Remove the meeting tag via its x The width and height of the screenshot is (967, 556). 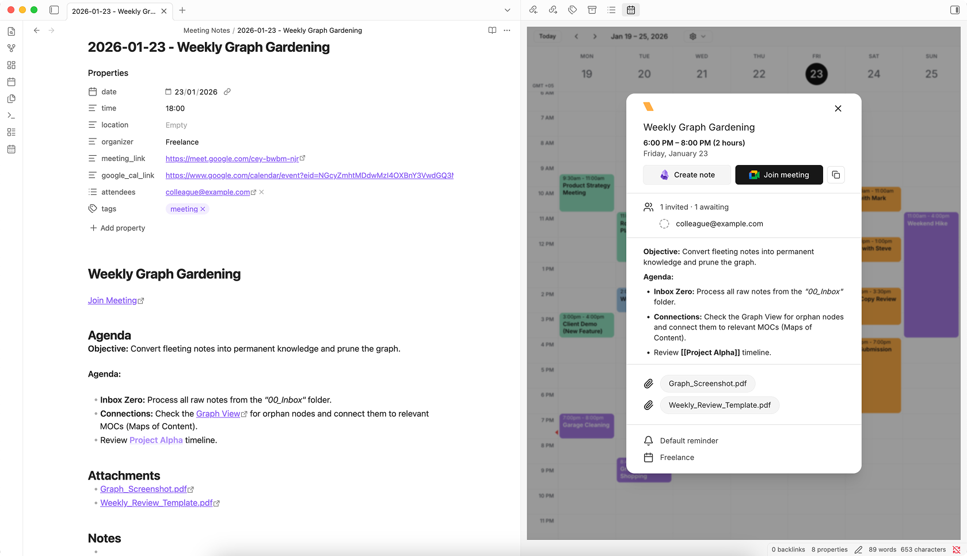click(x=203, y=209)
